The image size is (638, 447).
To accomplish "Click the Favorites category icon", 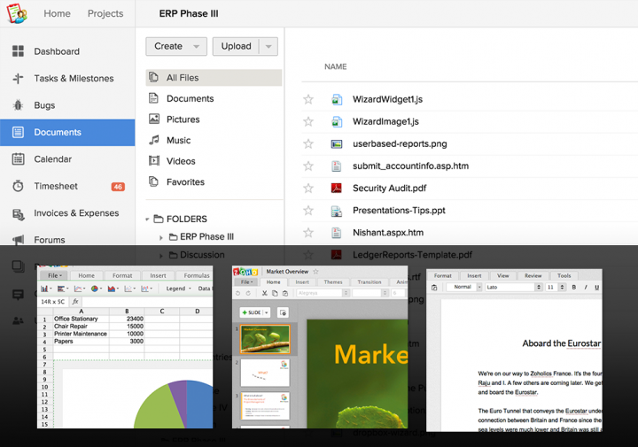I will [x=154, y=181].
